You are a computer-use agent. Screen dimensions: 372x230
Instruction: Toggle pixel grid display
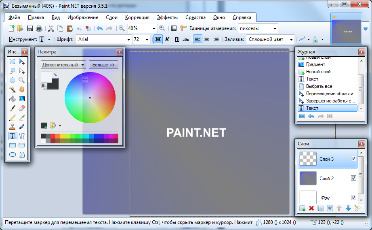(174, 28)
